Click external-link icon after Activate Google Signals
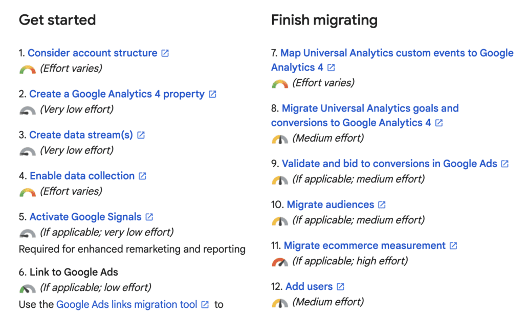Viewport: 527px width, 314px height. pyautogui.click(x=149, y=217)
